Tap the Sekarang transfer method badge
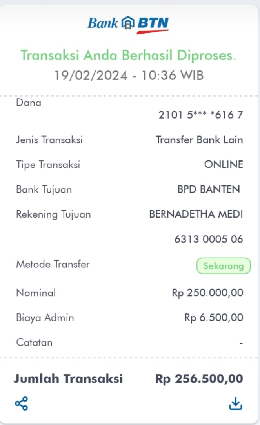 [x=223, y=266]
